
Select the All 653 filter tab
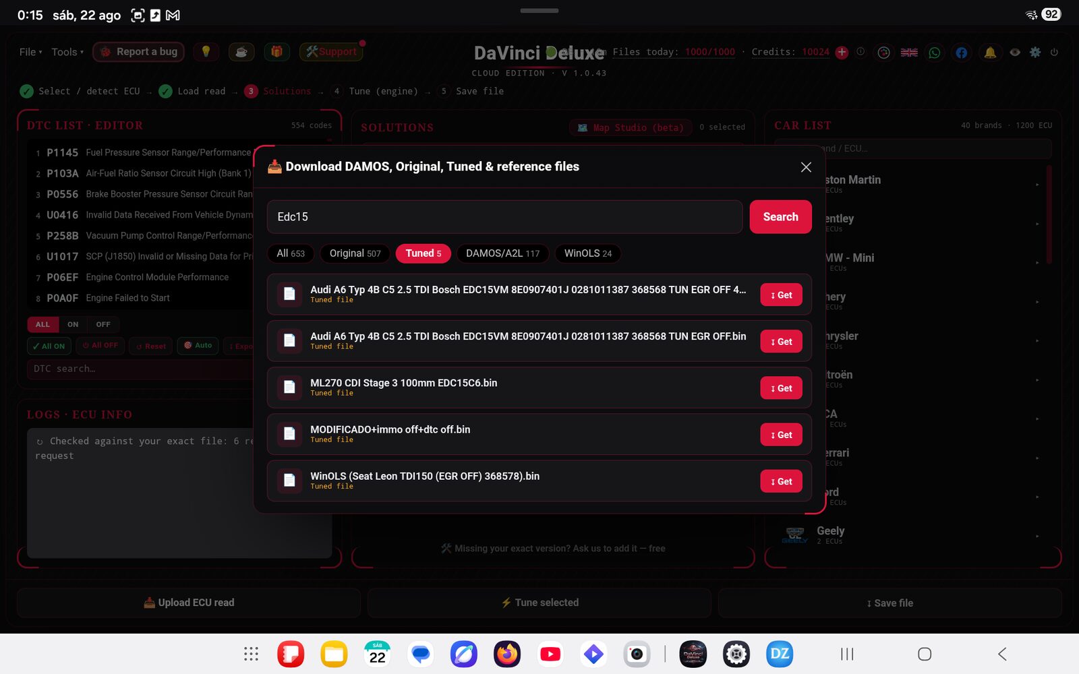pos(291,253)
